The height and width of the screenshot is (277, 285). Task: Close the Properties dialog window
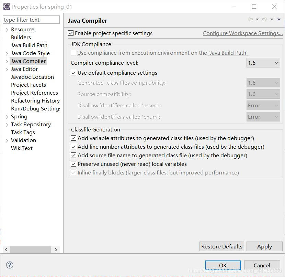point(274,7)
